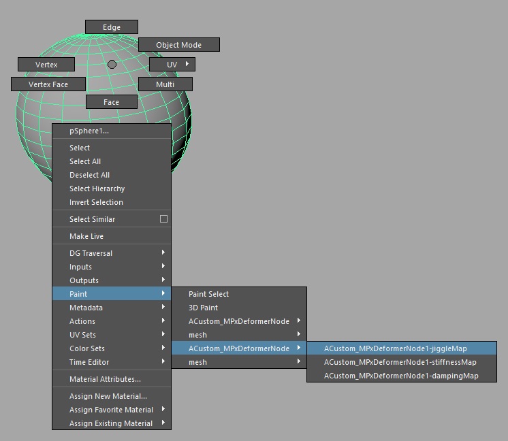The height and width of the screenshot is (441, 508).
Task: Choose 3D Paint in Paint submenu
Action: tap(203, 308)
